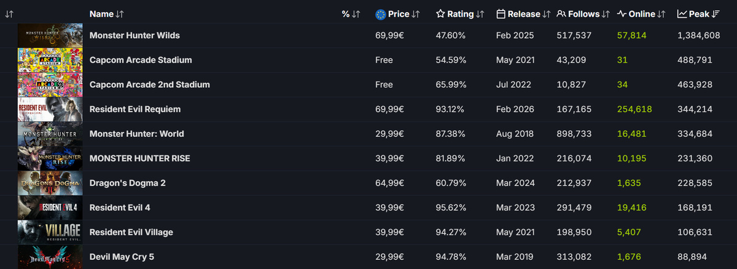Click the chart icon beside Peak

[x=682, y=14]
